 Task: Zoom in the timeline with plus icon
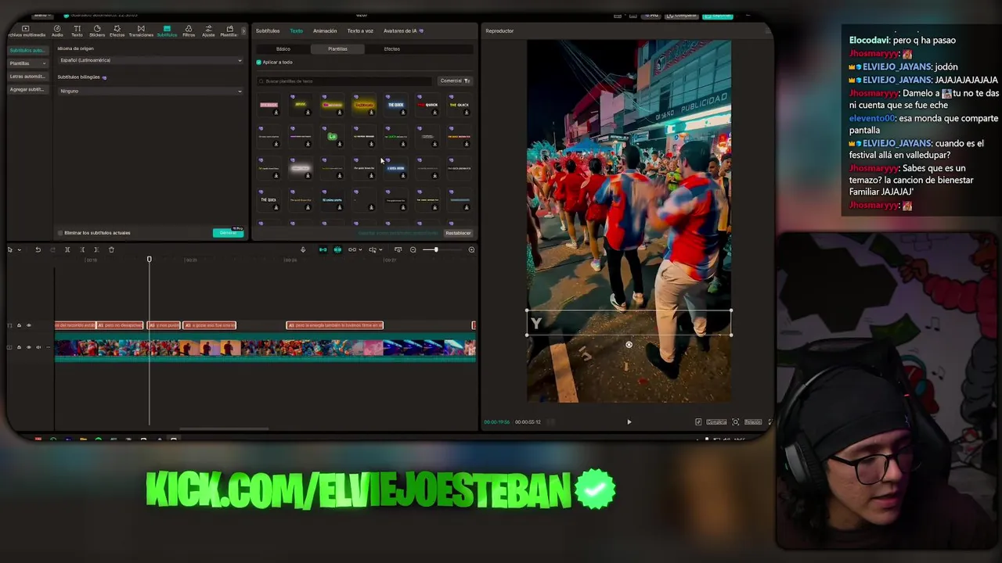pos(471,249)
